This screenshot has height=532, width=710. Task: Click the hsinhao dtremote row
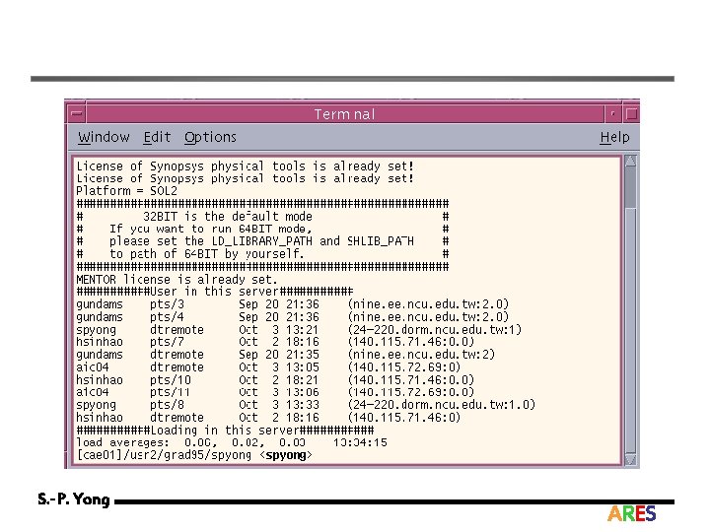(268, 417)
